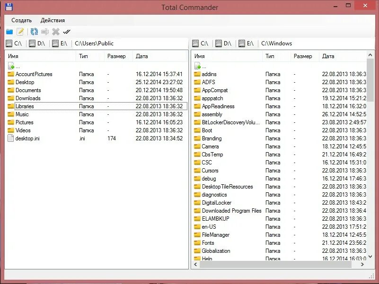Select drive C:\ in the left panel

point(14,43)
